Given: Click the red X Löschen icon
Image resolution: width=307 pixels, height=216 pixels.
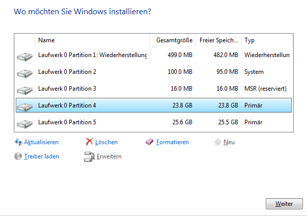Looking at the screenshot, I should 89,142.
